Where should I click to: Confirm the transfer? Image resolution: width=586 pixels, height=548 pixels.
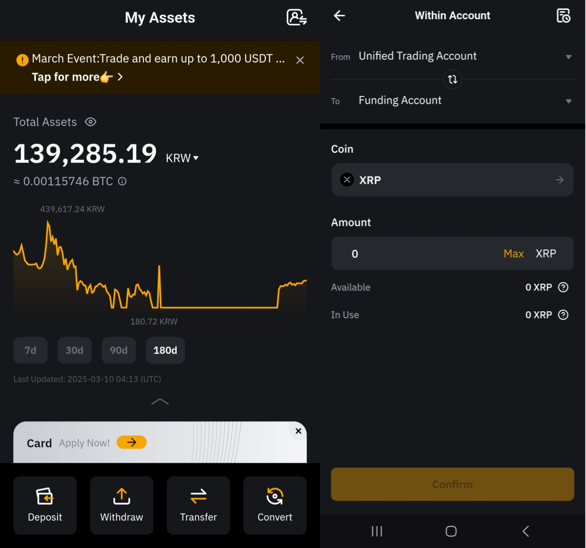[452, 484]
